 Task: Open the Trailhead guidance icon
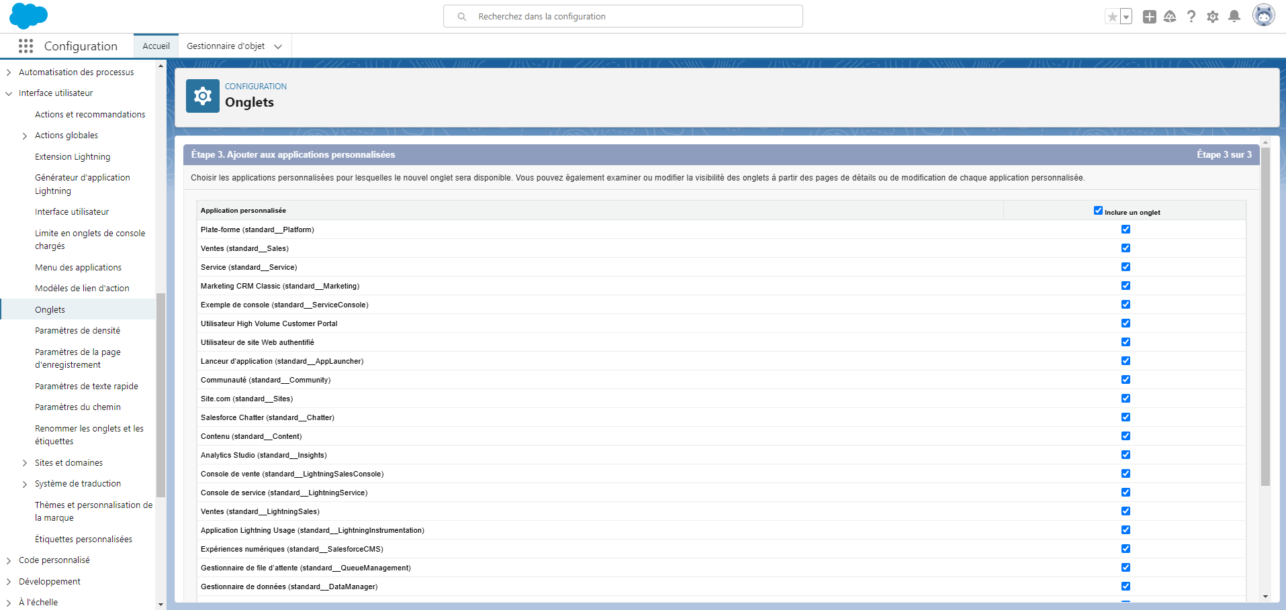(x=1170, y=17)
